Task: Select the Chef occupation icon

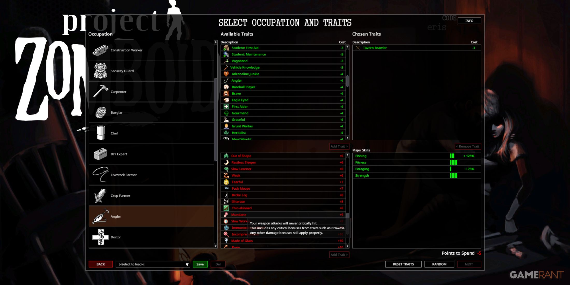Action: tap(100, 133)
